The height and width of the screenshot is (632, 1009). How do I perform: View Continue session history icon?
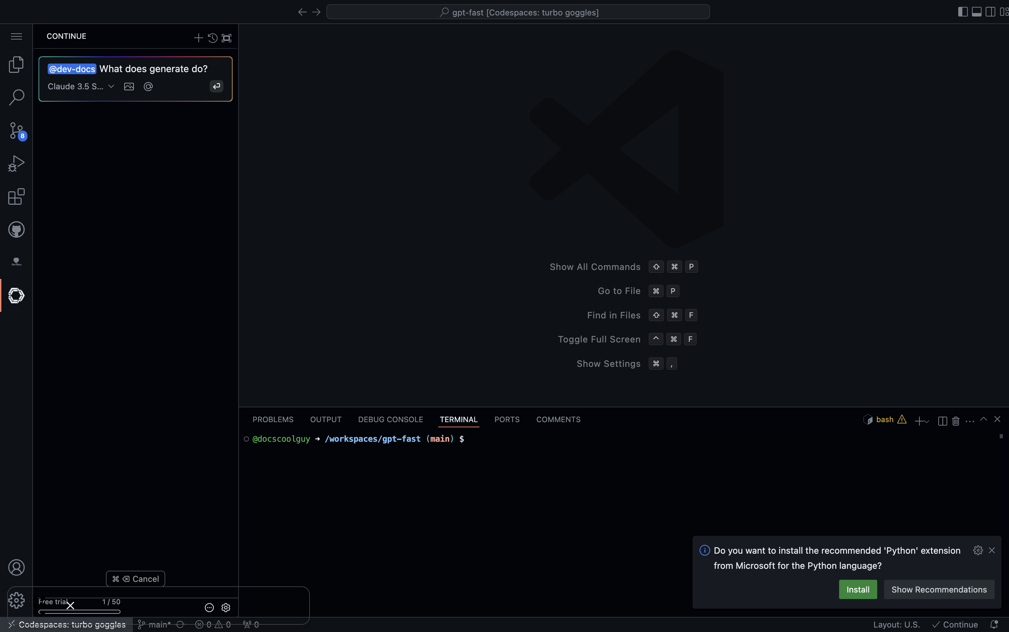pyautogui.click(x=212, y=38)
